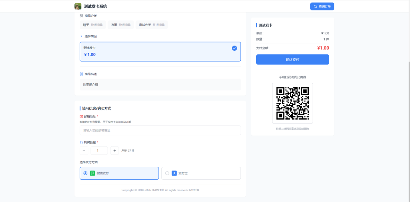Select the 测试分类 category tab
The image size is (410, 202).
click(x=152, y=24)
